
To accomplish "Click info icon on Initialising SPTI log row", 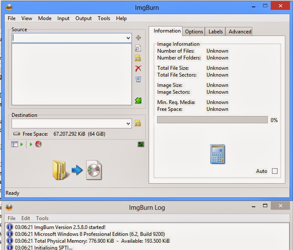I will tap(10, 247).
